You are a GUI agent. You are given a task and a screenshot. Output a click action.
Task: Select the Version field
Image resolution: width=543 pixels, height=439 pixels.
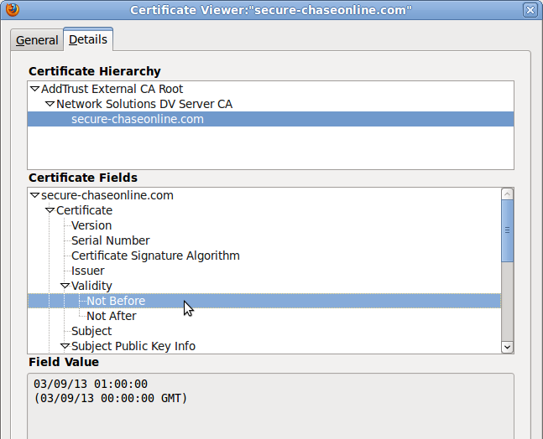pyautogui.click(x=91, y=225)
